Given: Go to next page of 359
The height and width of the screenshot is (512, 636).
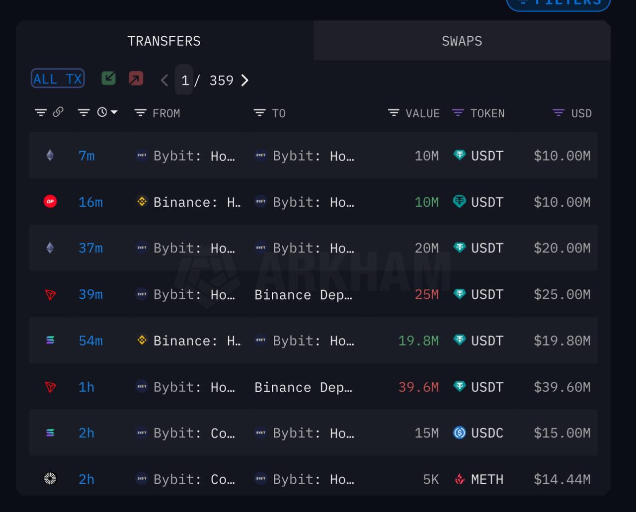Looking at the screenshot, I should [x=244, y=80].
